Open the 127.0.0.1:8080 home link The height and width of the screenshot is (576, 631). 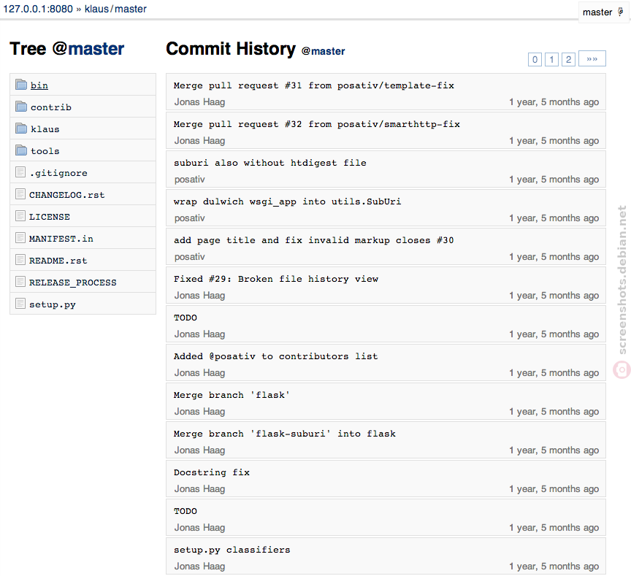pos(38,9)
